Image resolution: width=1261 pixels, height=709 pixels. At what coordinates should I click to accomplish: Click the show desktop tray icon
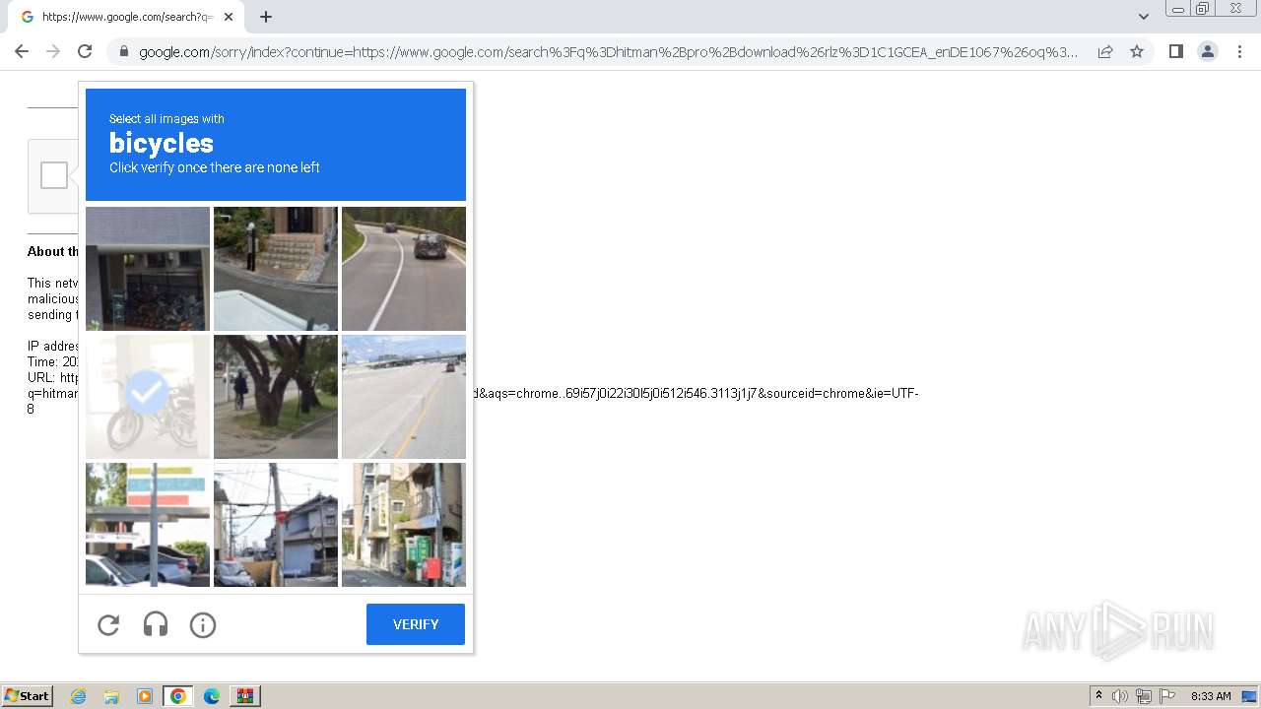click(1249, 696)
